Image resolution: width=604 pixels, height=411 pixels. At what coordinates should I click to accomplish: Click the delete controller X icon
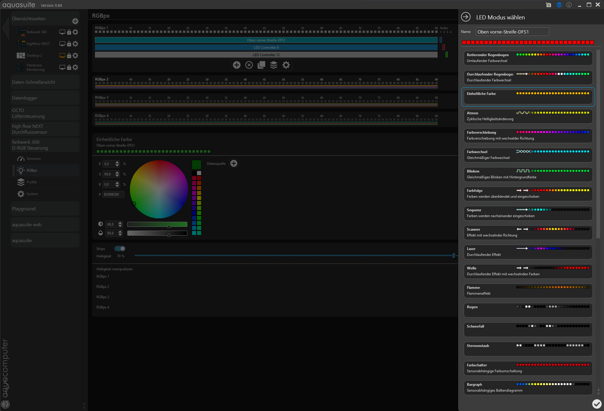[249, 65]
